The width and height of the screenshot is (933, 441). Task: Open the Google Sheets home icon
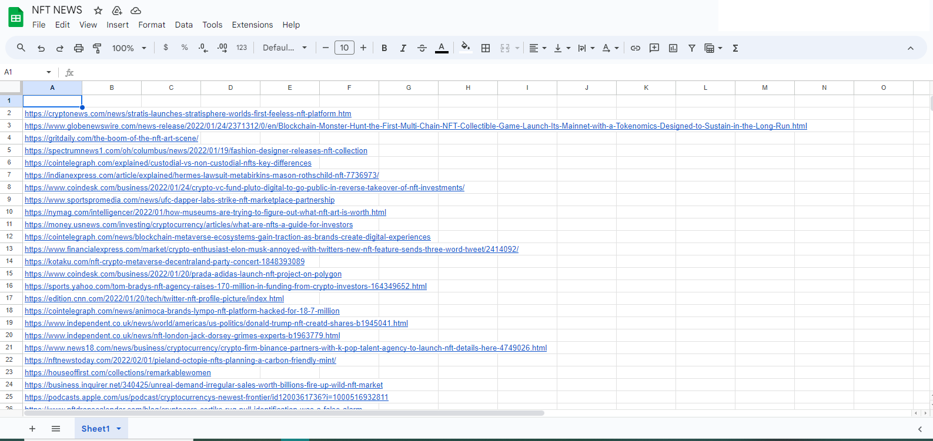click(16, 17)
